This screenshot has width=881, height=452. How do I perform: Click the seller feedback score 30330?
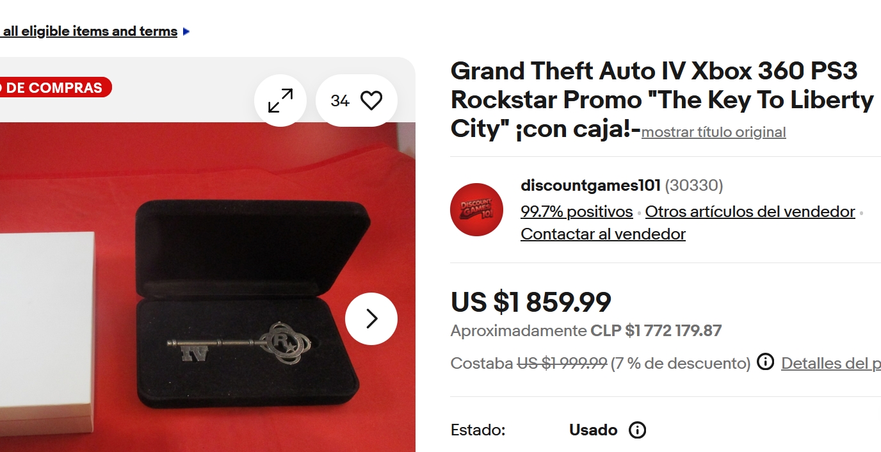(x=693, y=186)
